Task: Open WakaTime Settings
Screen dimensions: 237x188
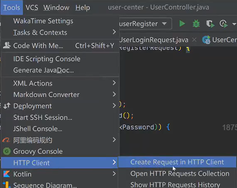Action: (x=43, y=21)
